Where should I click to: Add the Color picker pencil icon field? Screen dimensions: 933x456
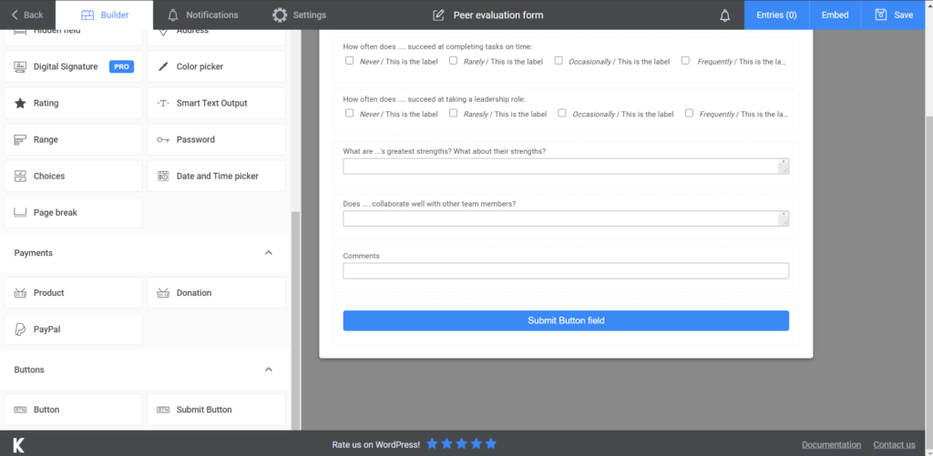tap(163, 66)
